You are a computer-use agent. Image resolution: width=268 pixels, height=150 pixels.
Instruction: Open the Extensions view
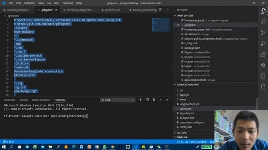(263, 55)
